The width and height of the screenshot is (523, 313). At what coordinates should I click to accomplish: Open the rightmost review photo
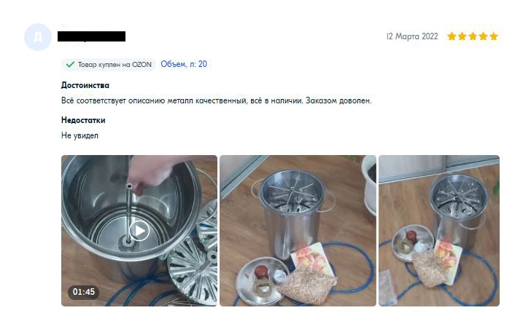click(439, 231)
